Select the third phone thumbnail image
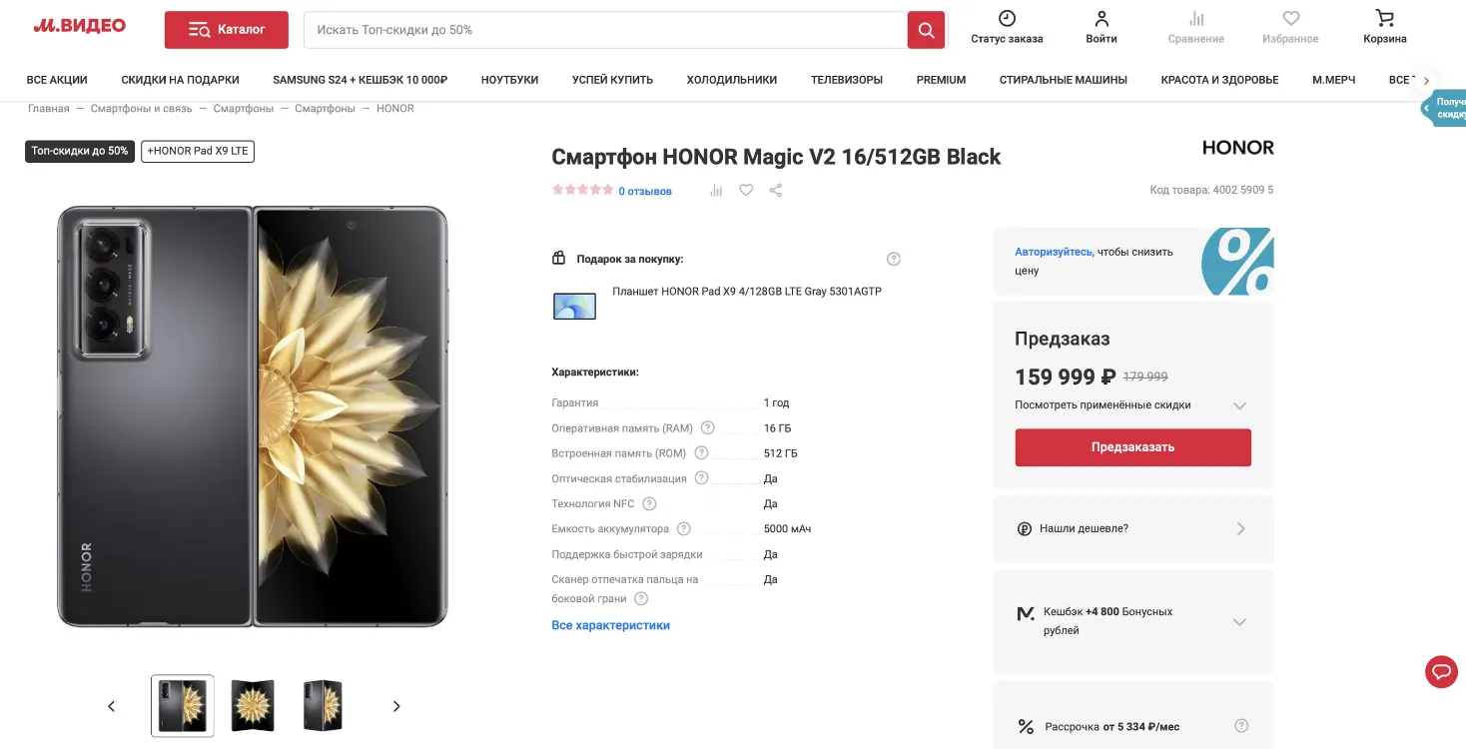This screenshot has width=1466, height=749. pos(323,706)
